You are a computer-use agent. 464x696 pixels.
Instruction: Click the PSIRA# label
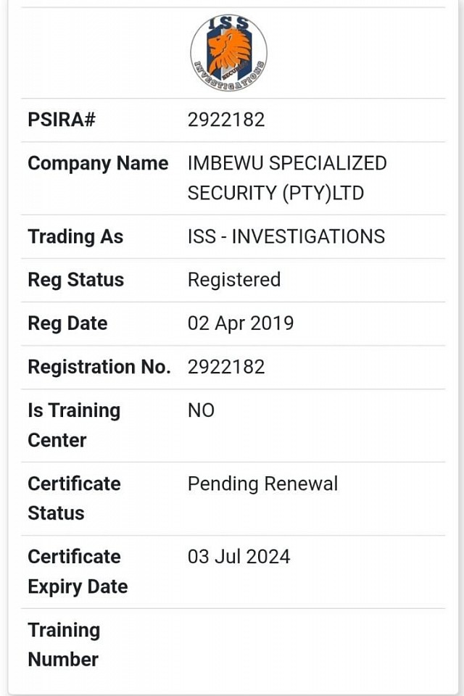[62, 120]
